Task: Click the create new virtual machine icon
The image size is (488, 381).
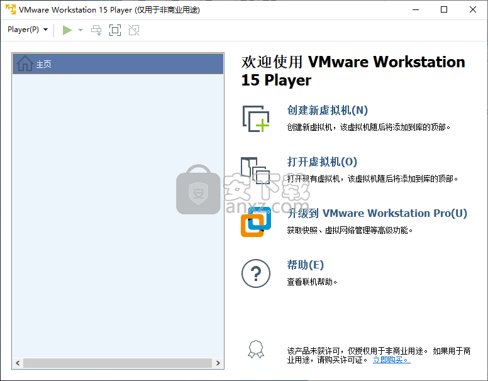Action: pyautogui.click(x=256, y=119)
